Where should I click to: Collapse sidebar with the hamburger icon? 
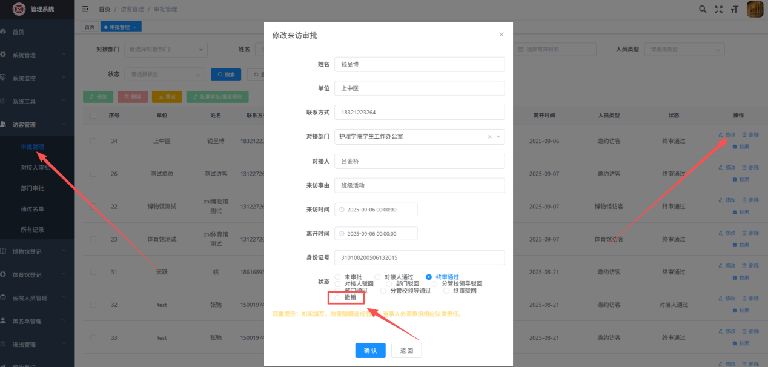85,9
